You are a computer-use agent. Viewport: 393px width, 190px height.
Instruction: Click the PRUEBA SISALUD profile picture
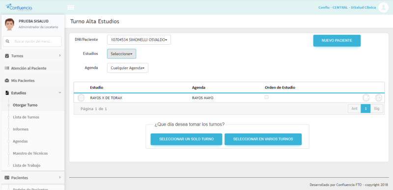9,24
